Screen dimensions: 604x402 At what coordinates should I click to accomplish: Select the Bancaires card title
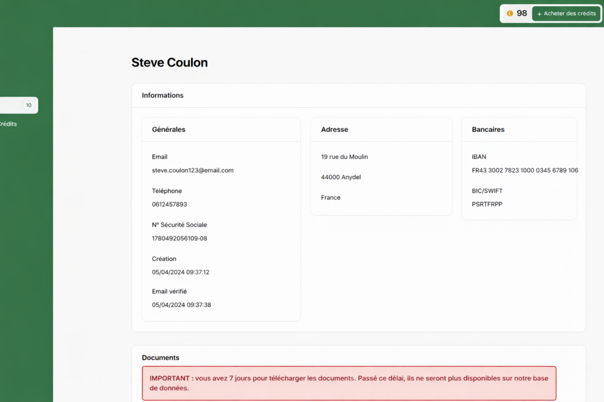coord(488,129)
